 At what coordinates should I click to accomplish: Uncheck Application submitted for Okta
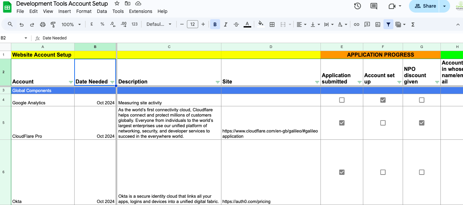coord(342,172)
